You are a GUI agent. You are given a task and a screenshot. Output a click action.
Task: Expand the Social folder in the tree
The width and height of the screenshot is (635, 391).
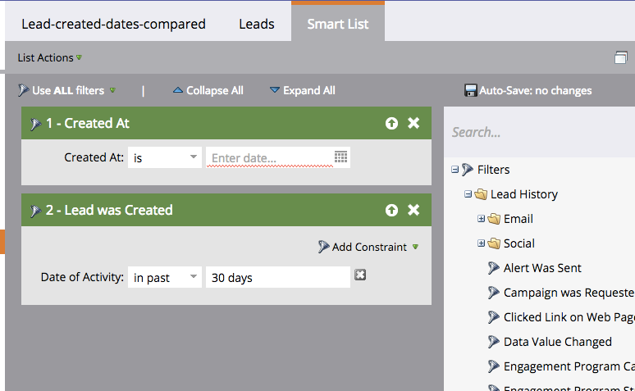481,243
